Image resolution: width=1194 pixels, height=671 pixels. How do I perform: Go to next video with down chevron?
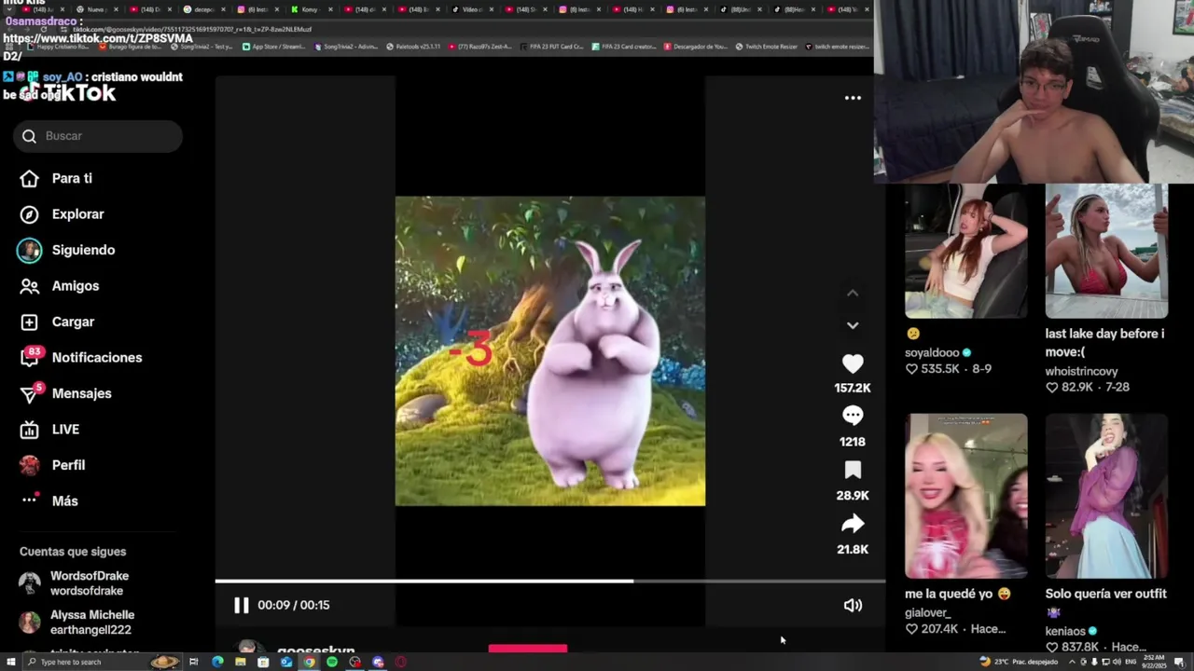[853, 325]
